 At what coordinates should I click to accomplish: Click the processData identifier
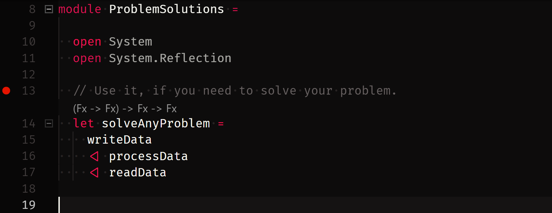(x=148, y=156)
